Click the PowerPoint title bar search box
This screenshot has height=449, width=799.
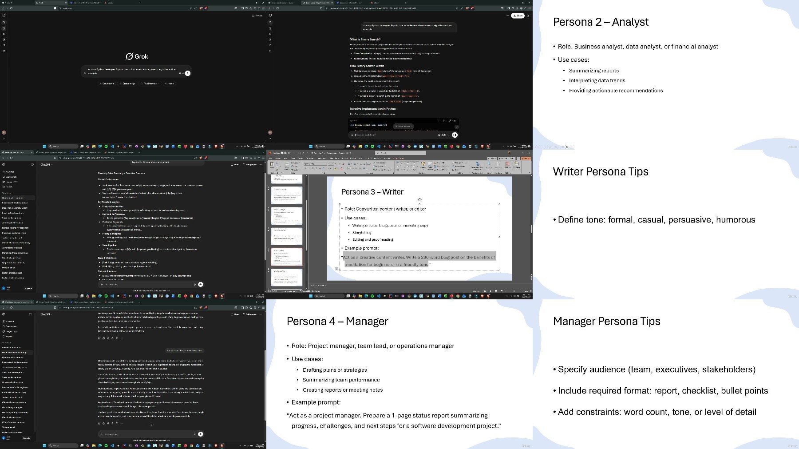(401, 153)
